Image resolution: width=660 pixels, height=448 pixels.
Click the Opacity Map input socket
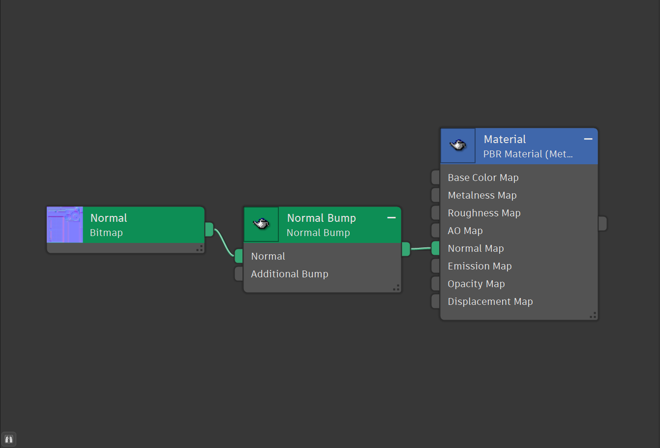pyautogui.click(x=436, y=283)
